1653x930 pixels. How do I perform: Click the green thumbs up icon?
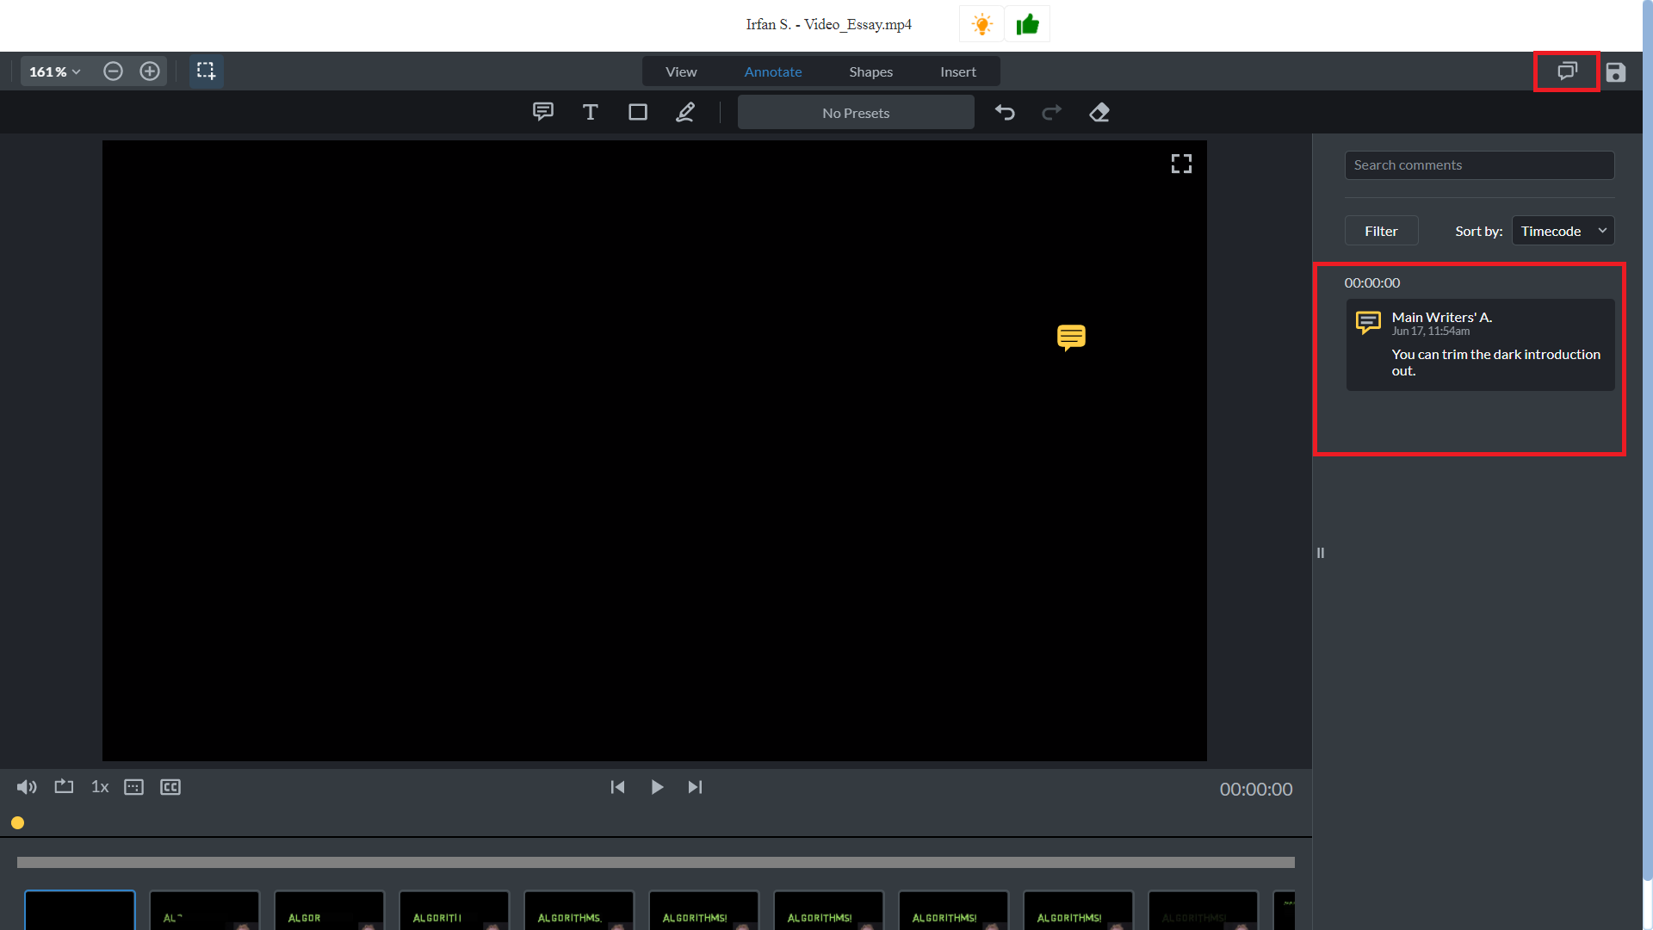click(x=1028, y=24)
